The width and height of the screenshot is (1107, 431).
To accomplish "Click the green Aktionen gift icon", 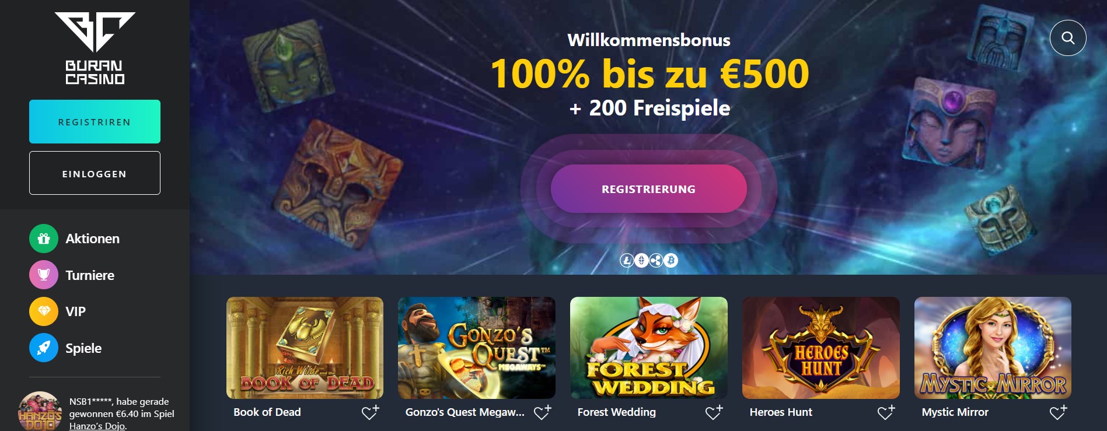I will click(x=44, y=239).
